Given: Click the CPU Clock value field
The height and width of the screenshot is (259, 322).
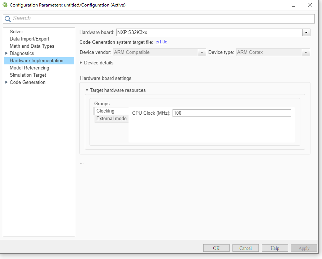Looking at the screenshot, I should (231, 113).
